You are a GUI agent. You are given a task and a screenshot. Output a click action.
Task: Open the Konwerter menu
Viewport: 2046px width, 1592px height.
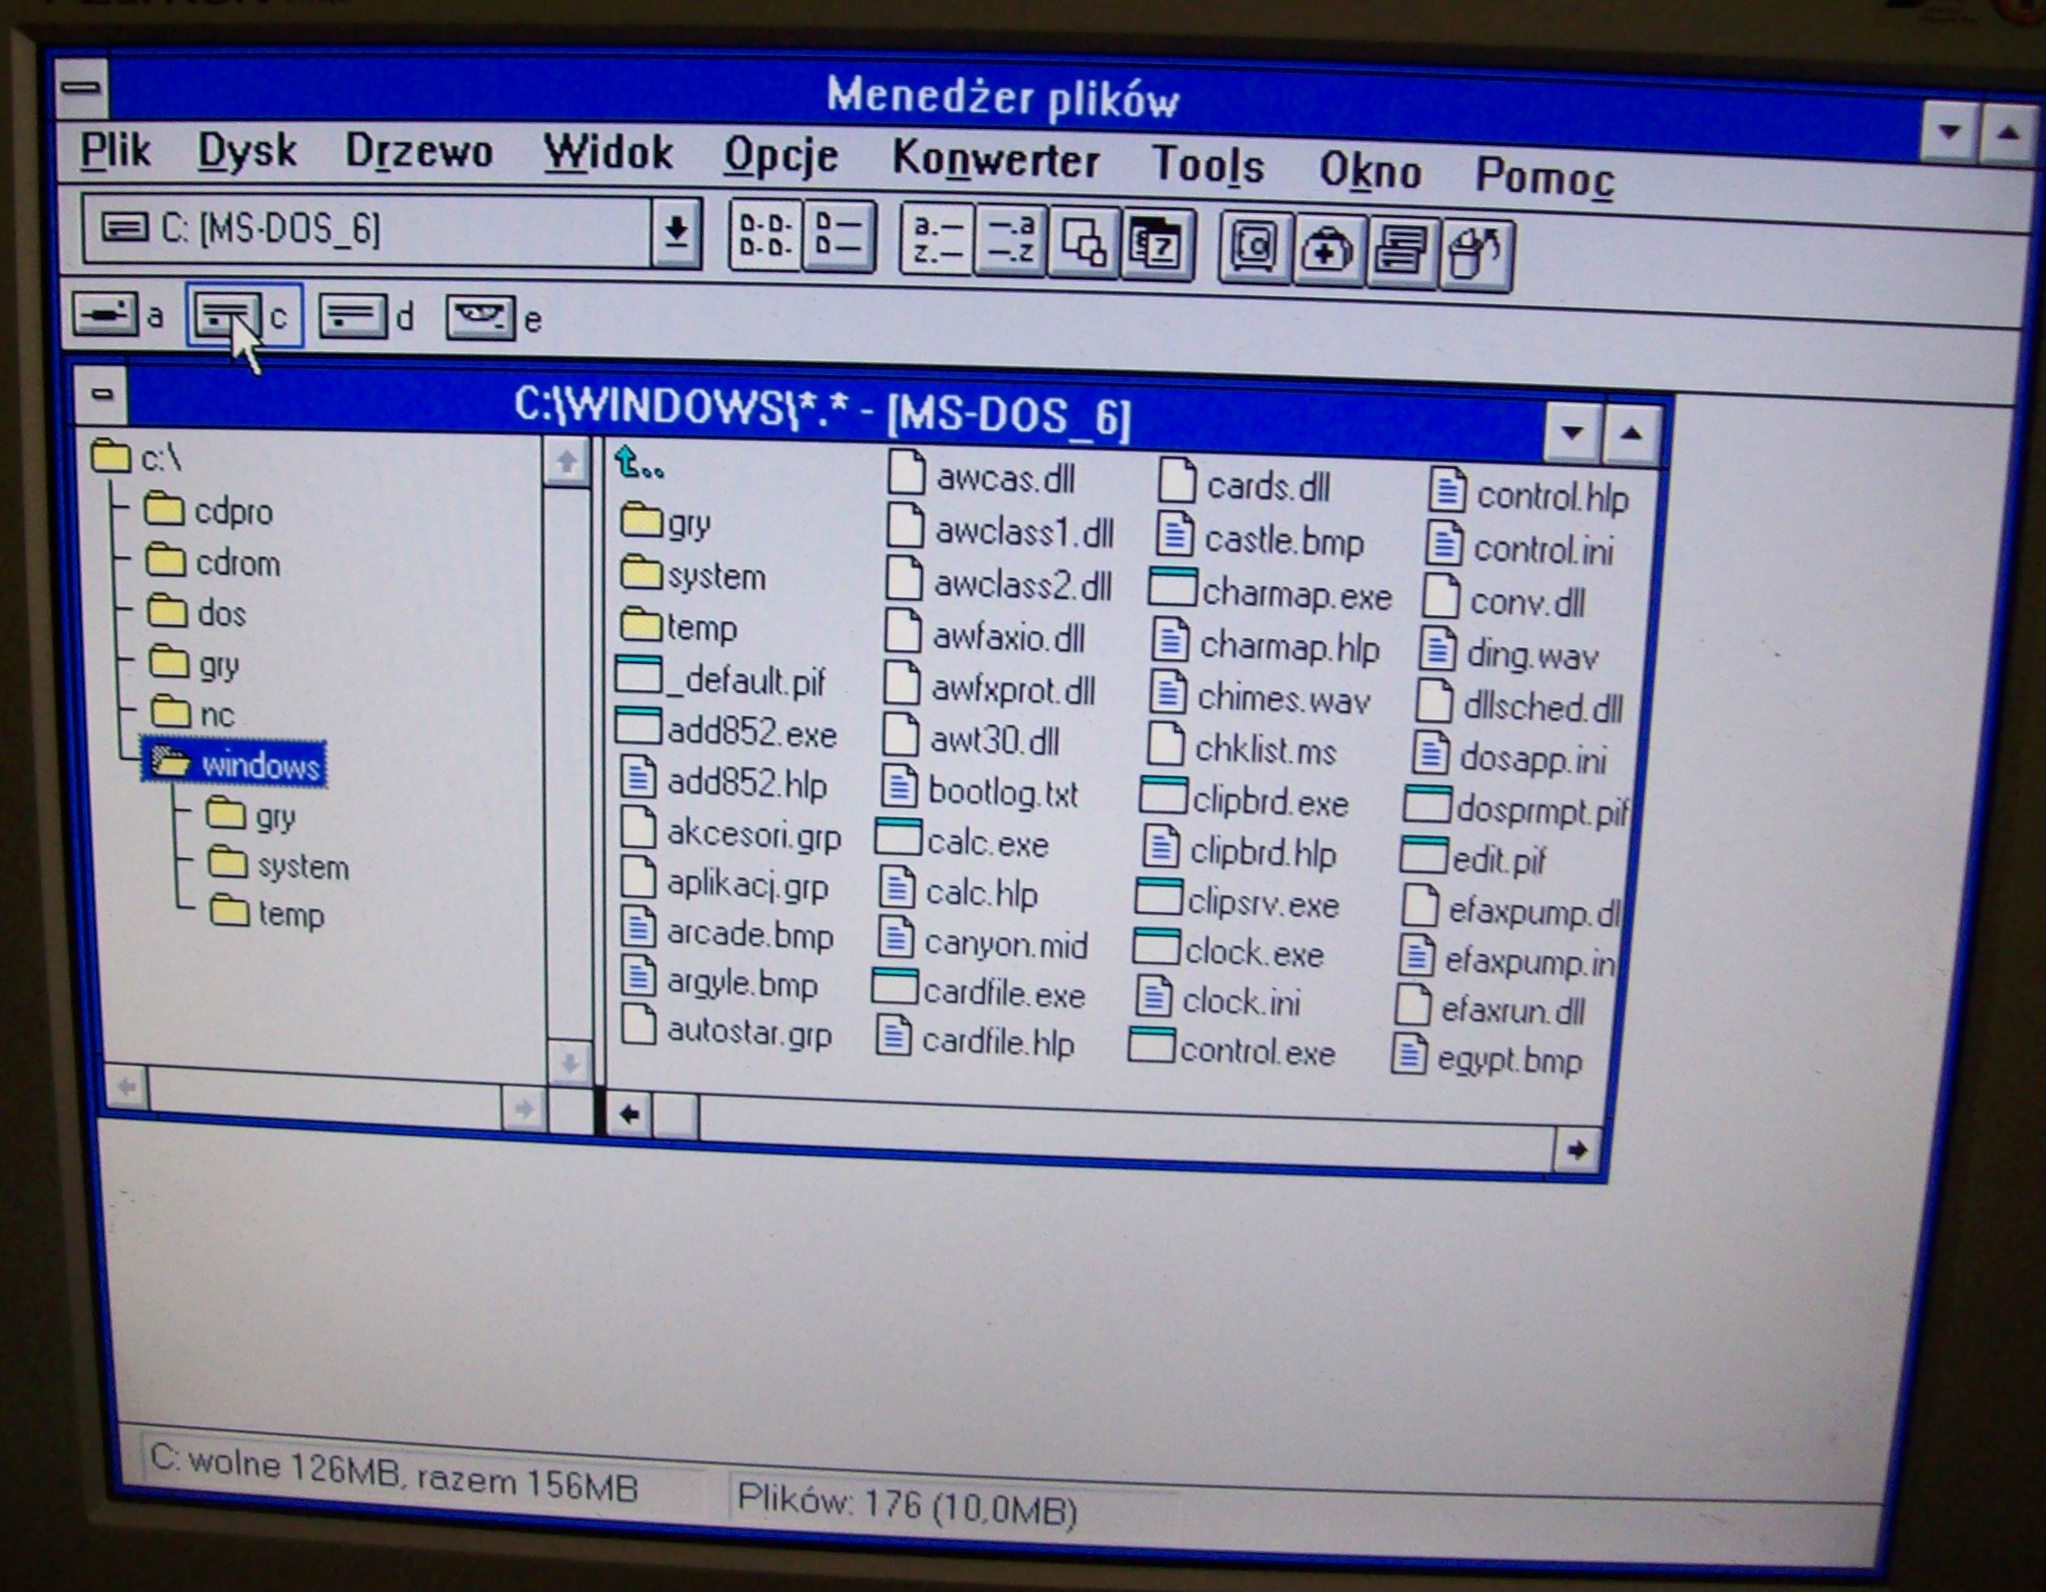coord(995,160)
